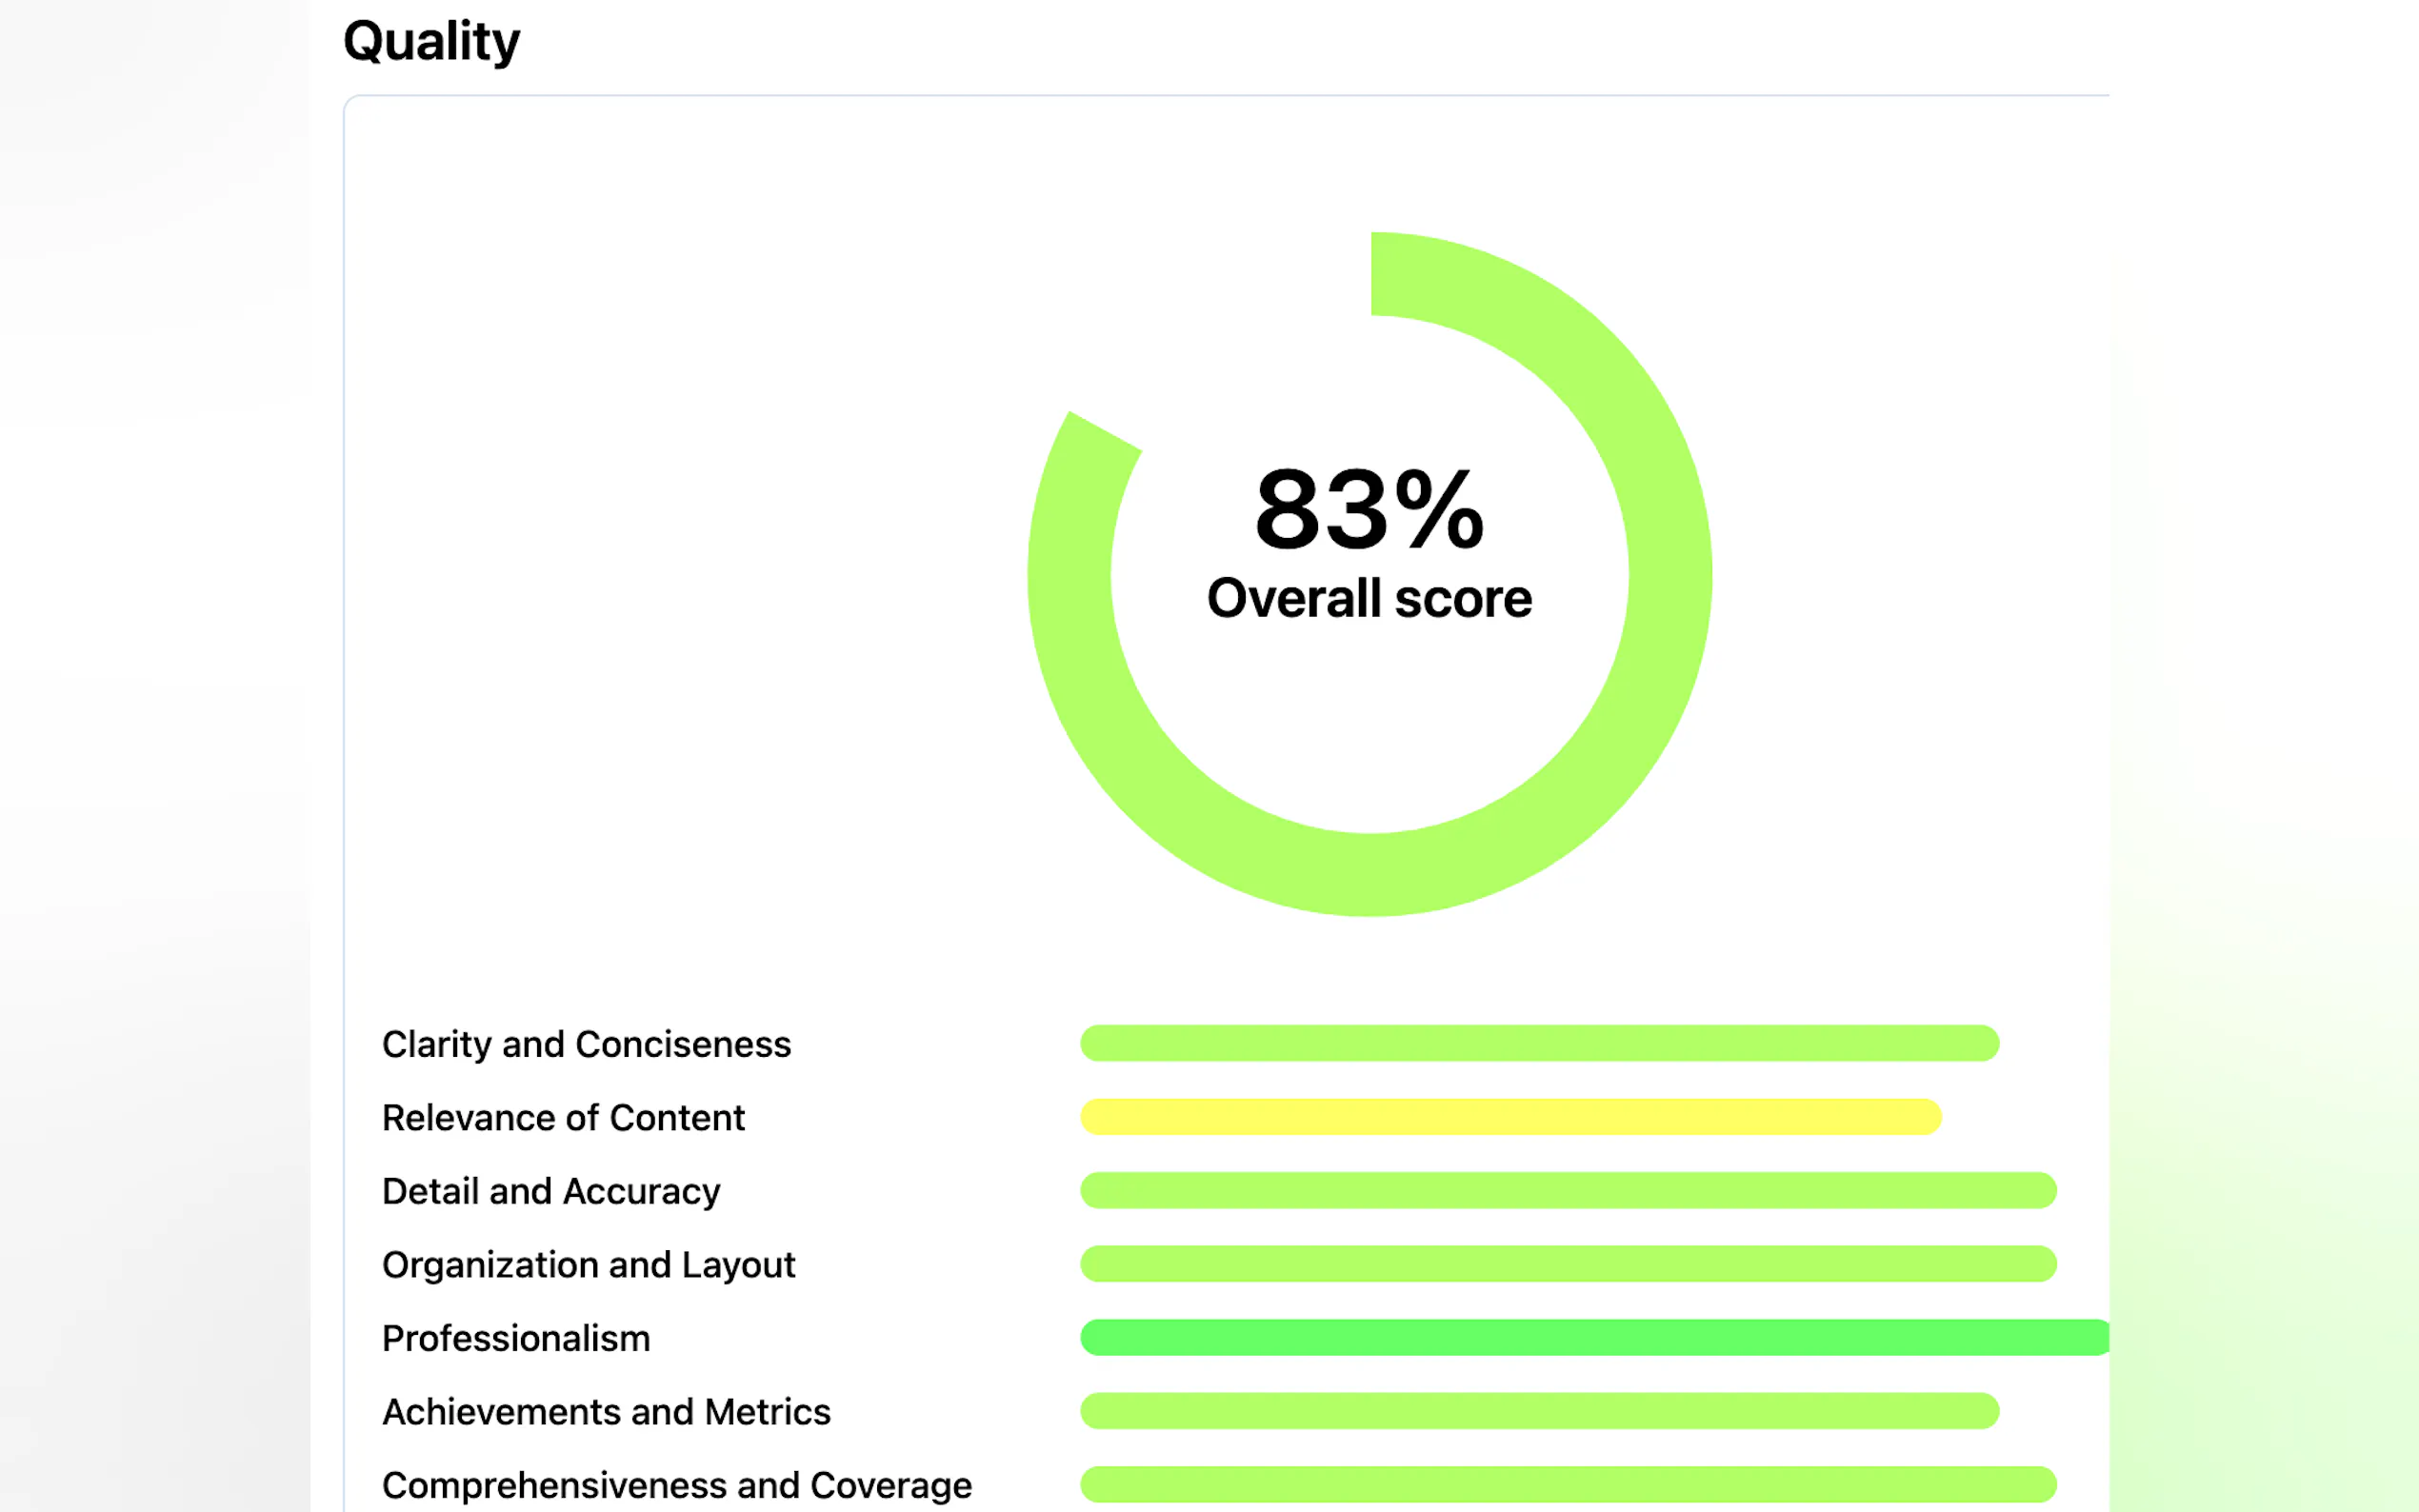Viewport: 2419px width, 1512px height.
Task: Select the Detail and Accuracy label
Action: [x=551, y=1191]
